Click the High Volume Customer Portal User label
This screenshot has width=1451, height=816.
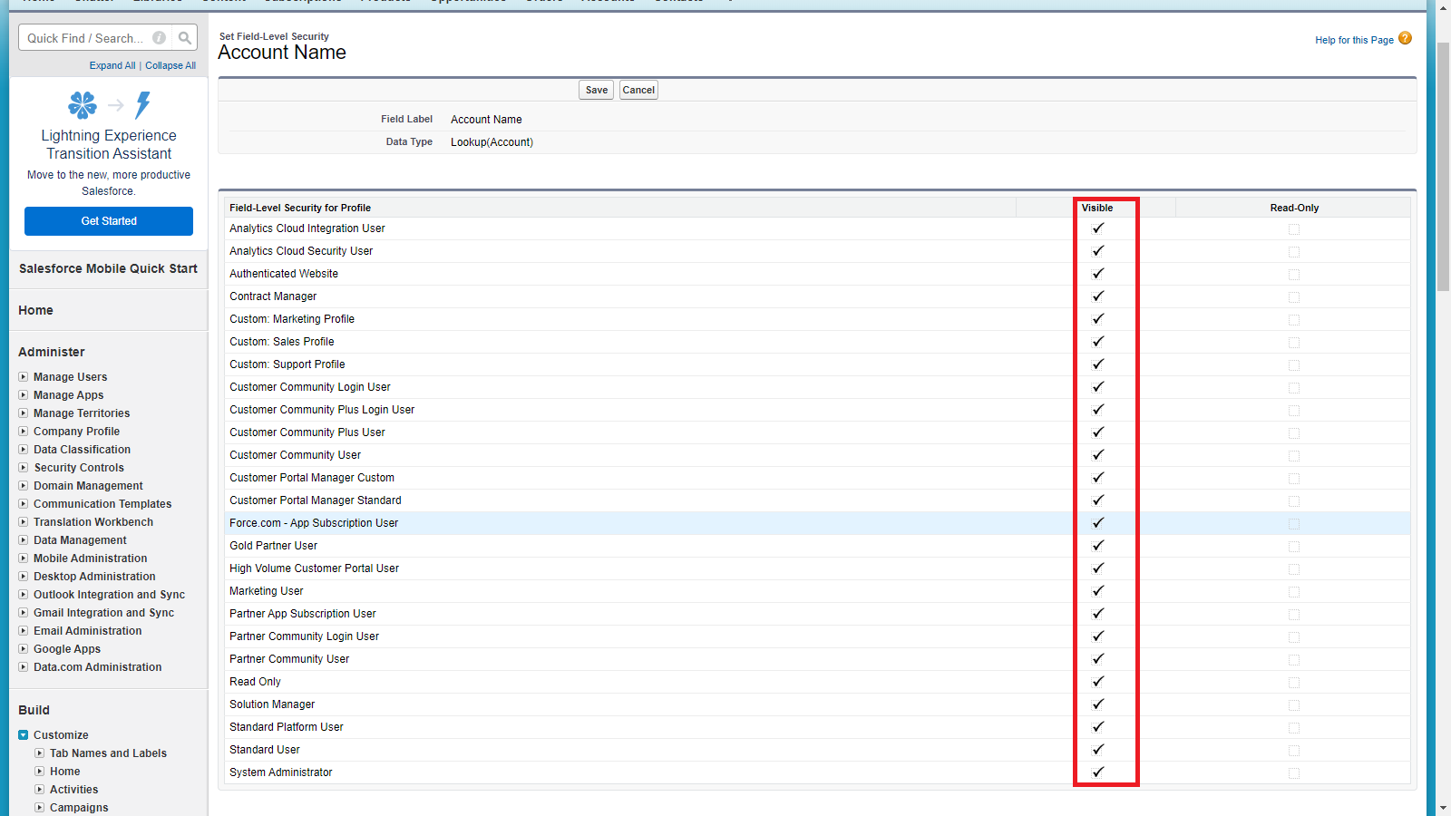pyautogui.click(x=314, y=568)
